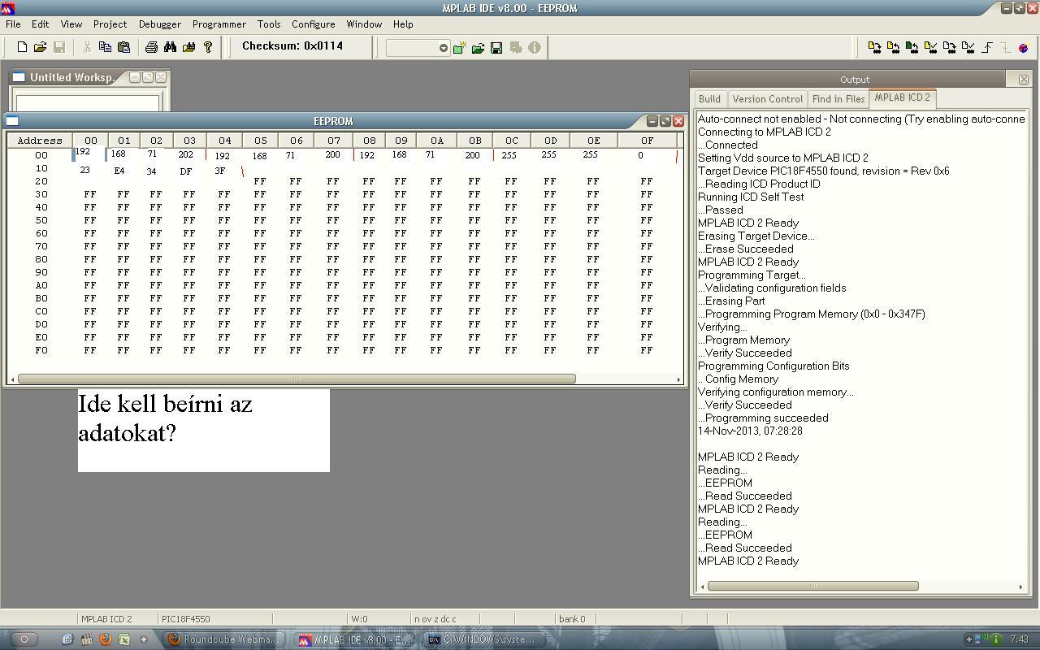1040x650 pixels.
Task: Click the Read target EEPROM icon
Action: (912, 48)
